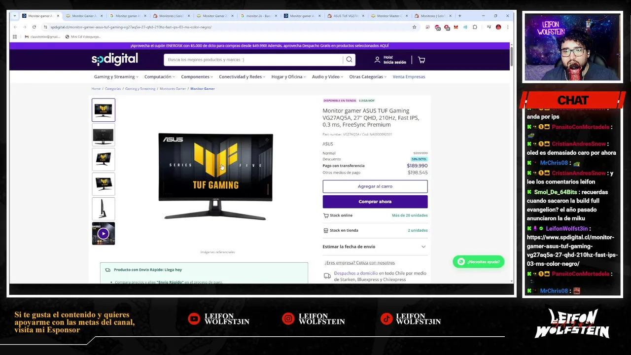Click the user account icon beside Inicia sesión
631x355 pixels.
tap(377, 60)
